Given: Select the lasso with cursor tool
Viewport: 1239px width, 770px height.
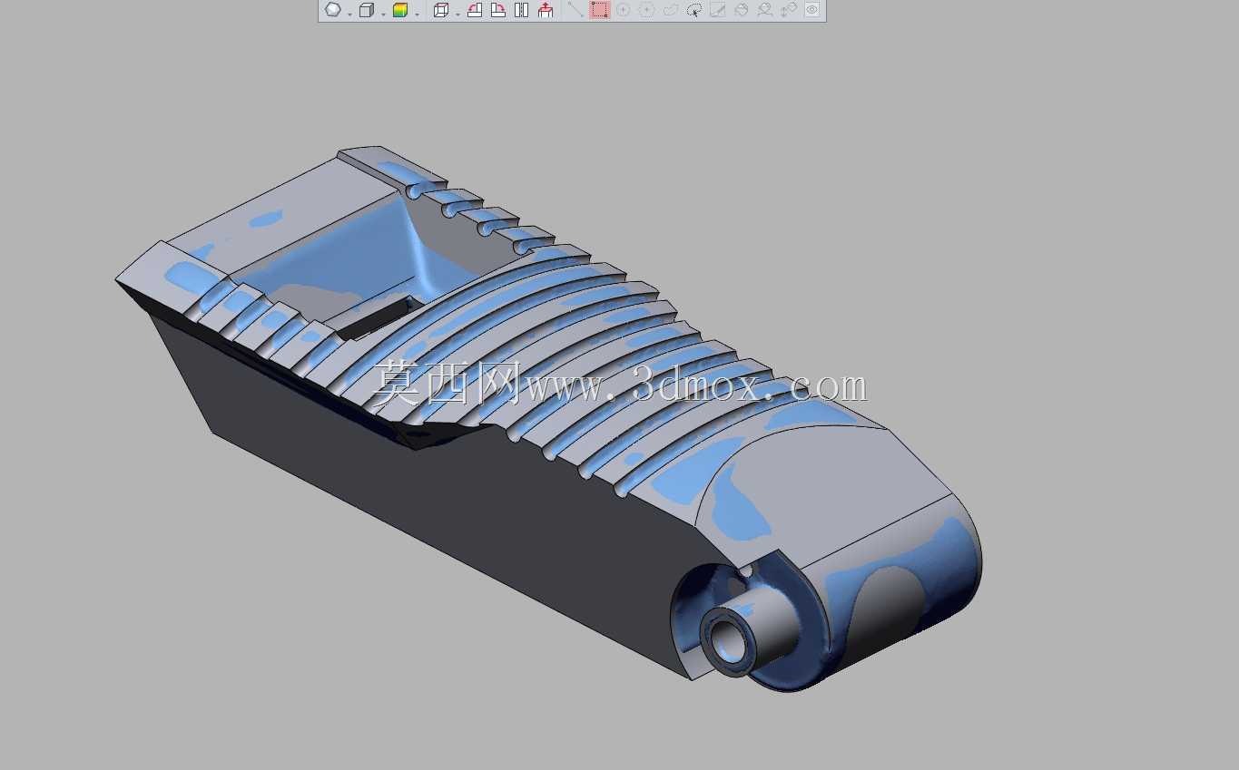Looking at the screenshot, I should (694, 10).
